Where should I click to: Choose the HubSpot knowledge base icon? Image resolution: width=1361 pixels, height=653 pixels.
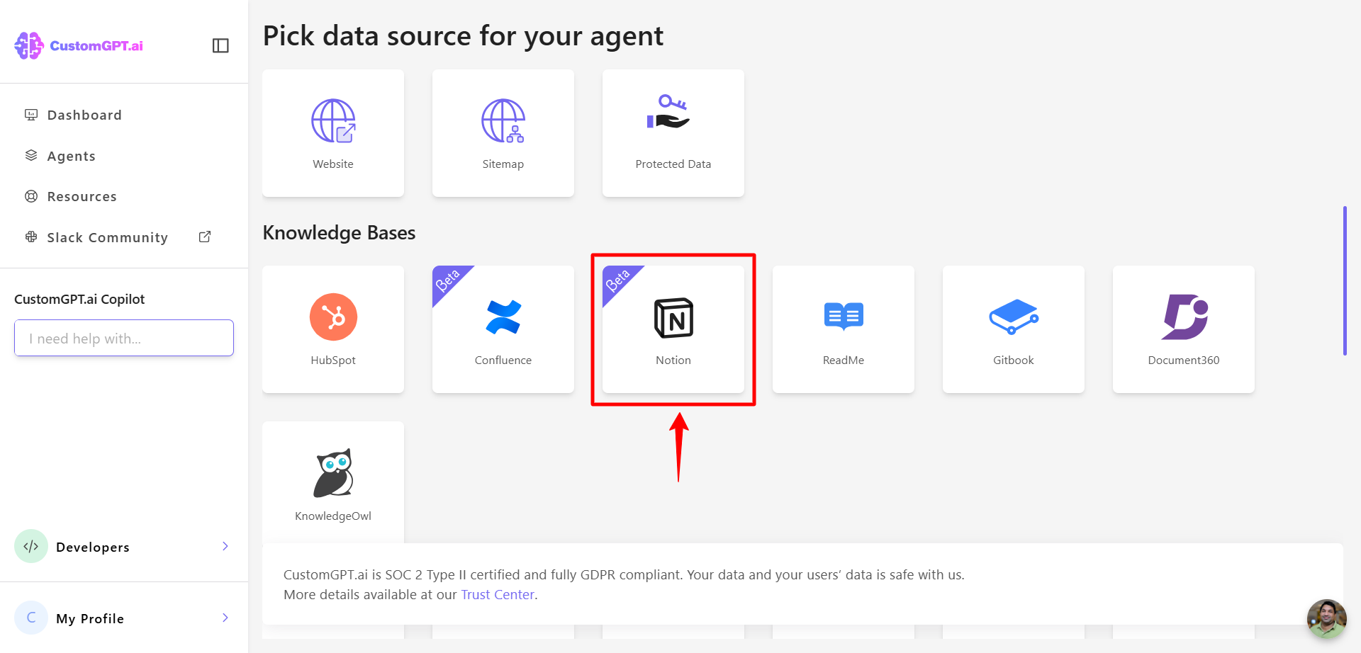[x=333, y=317]
